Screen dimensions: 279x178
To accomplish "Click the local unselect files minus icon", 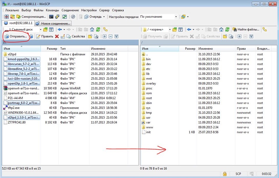I will [110, 37].
